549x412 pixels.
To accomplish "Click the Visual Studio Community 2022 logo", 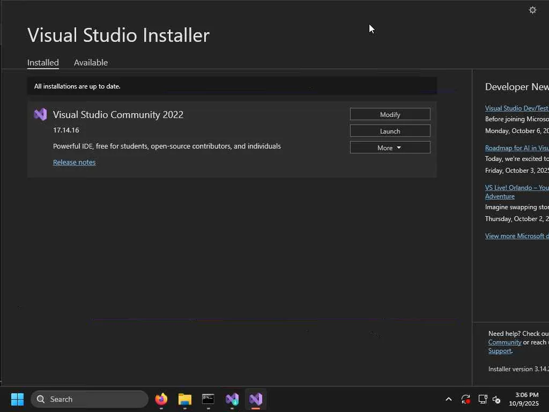I will [x=40, y=115].
